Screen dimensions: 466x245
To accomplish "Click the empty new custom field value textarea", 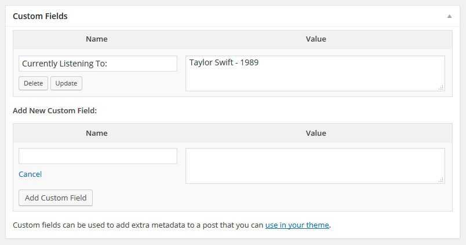I will pyautogui.click(x=315, y=166).
